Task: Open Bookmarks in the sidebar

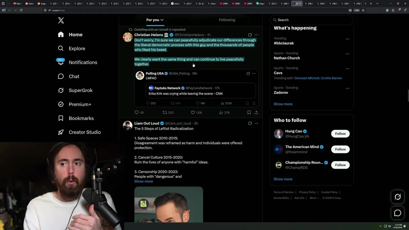Action: pyautogui.click(x=76, y=118)
